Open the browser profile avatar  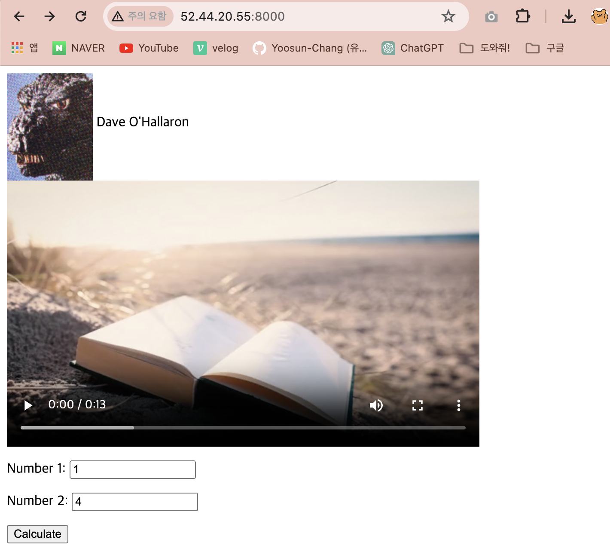point(600,16)
